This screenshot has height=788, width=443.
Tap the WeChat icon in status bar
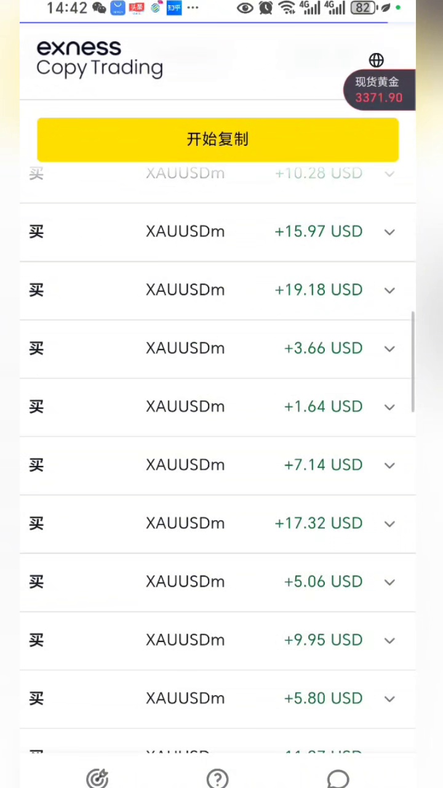click(99, 8)
